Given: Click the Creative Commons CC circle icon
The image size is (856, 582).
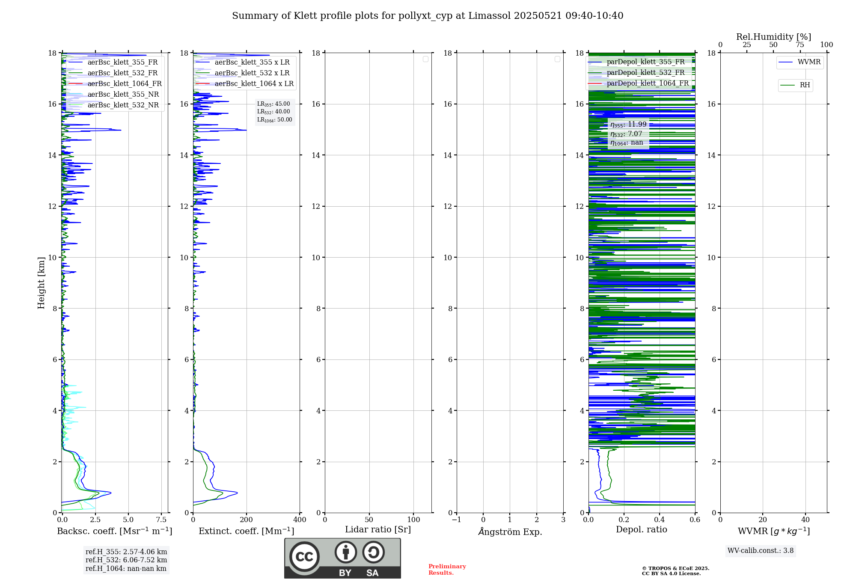Looking at the screenshot, I should click(x=304, y=556).
